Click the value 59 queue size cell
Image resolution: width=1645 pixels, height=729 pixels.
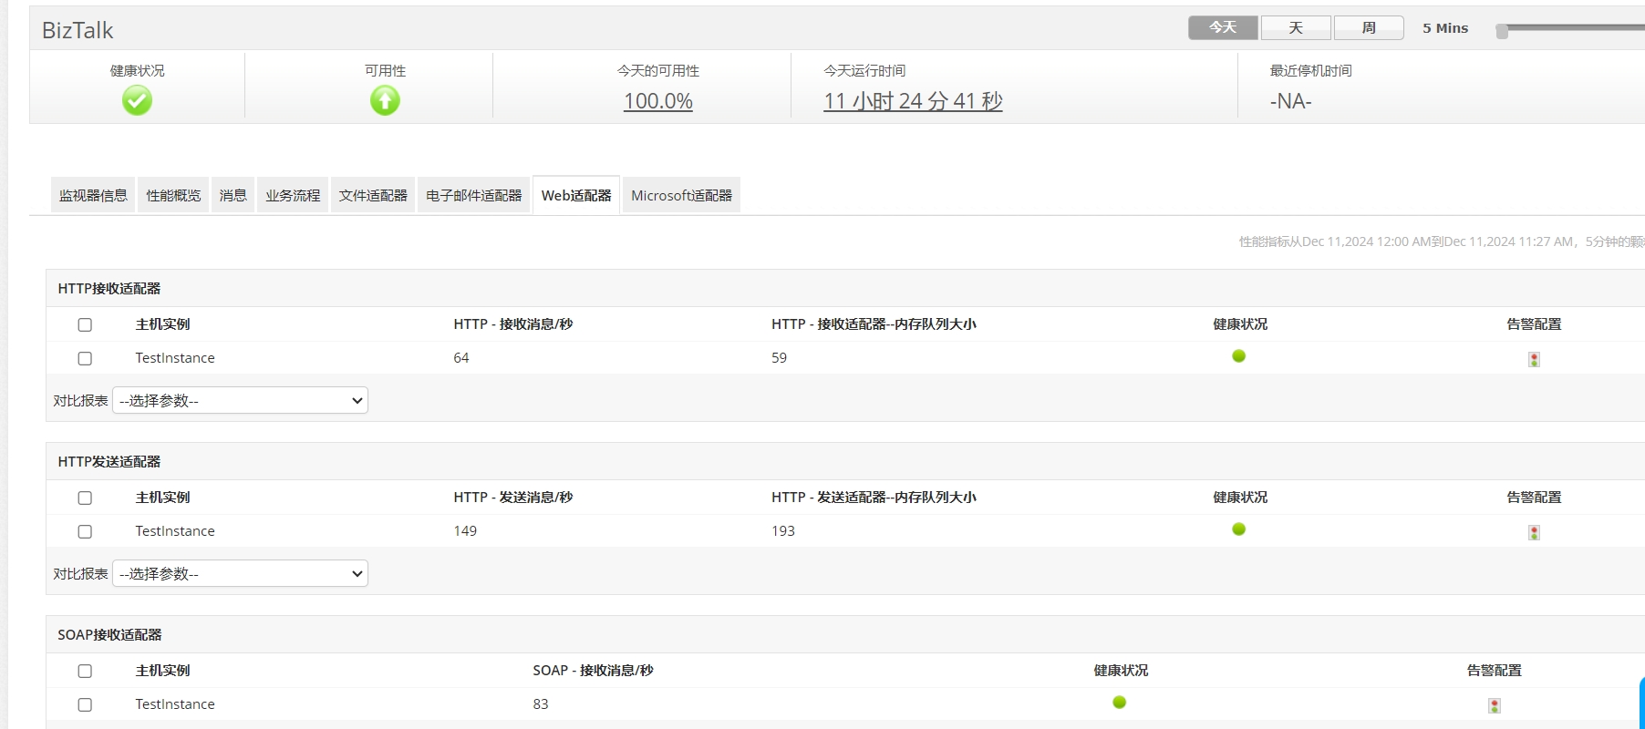tap(779, 358)
